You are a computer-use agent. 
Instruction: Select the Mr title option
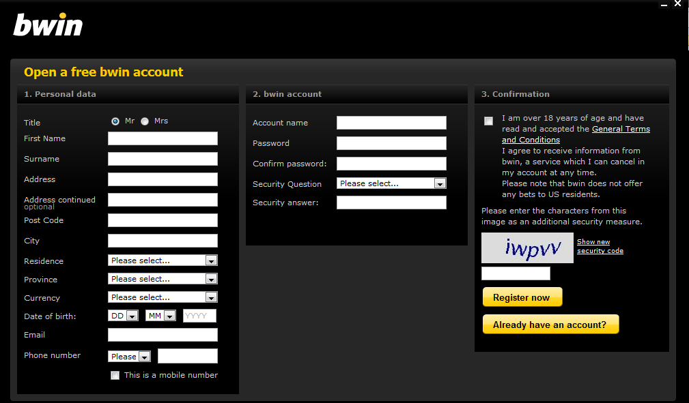click(x=115, y=121)
